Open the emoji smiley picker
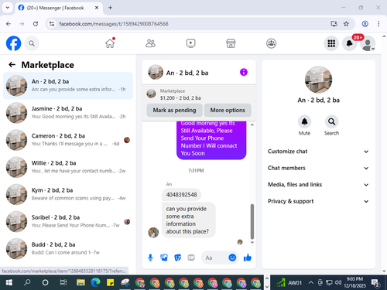 232,258
